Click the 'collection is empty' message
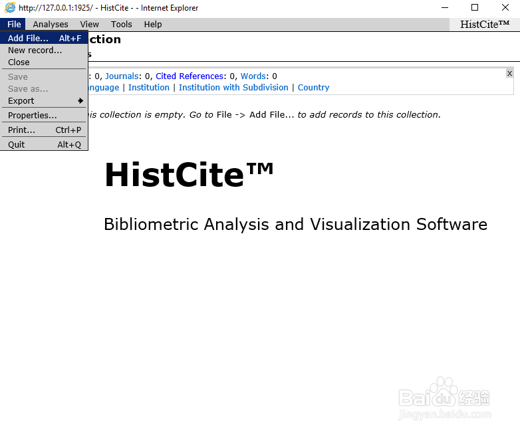Screen dimensions: 520x432 pos(265,114)
